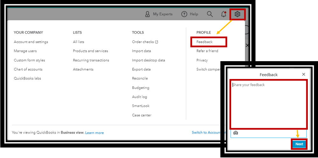The width and height of the screenshot is (318, 158).
Task: Choose Import desktop data
Action: tap(148, 60)
